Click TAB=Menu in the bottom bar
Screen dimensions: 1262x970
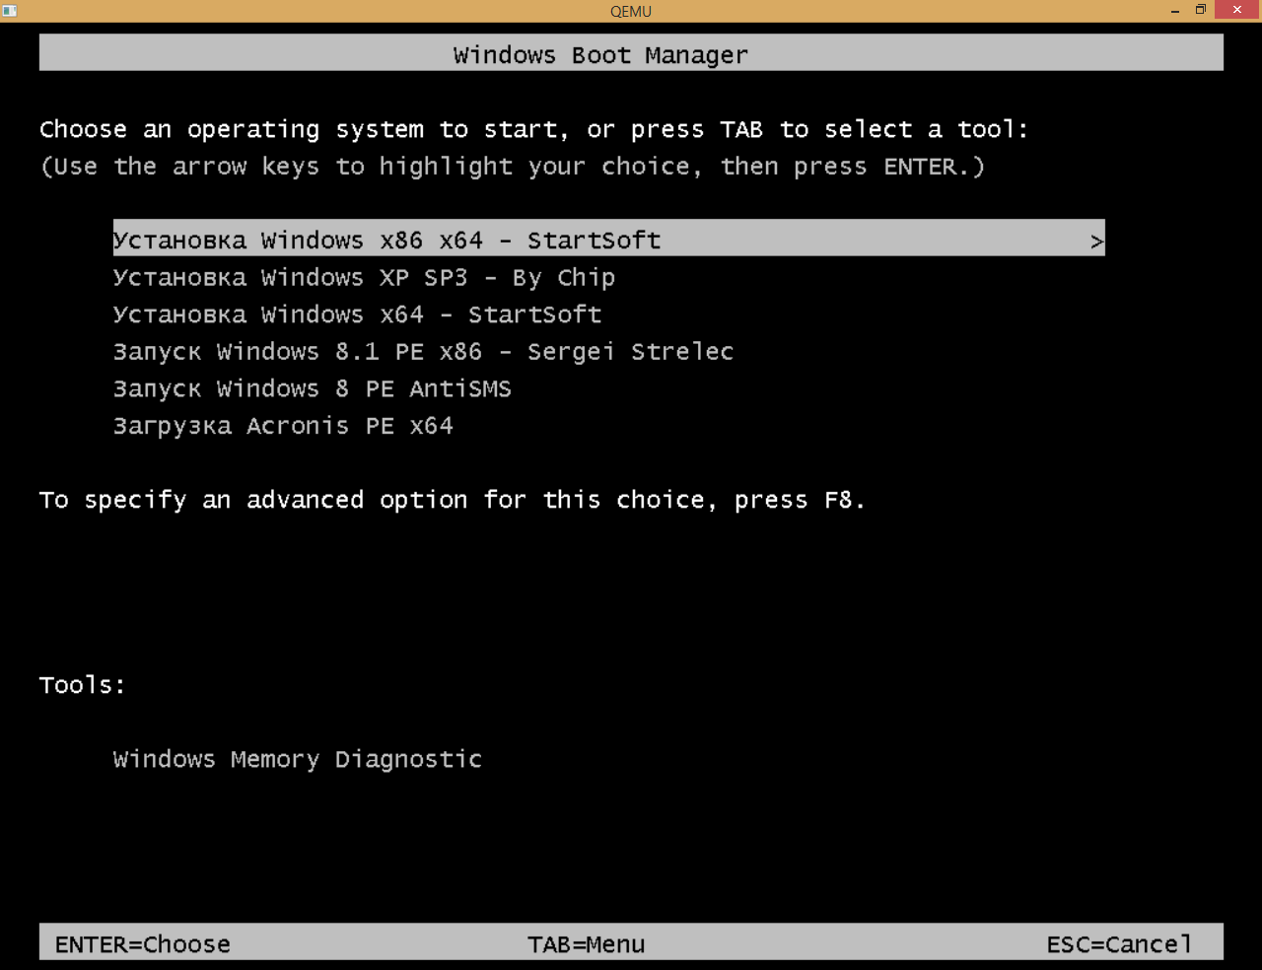pyautogui.click(x=586, y=944)
